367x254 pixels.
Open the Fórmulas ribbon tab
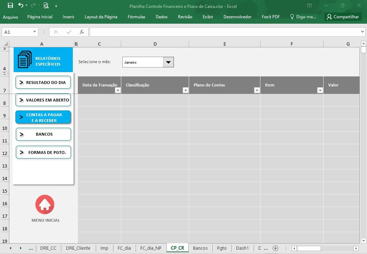coord(136,17)
